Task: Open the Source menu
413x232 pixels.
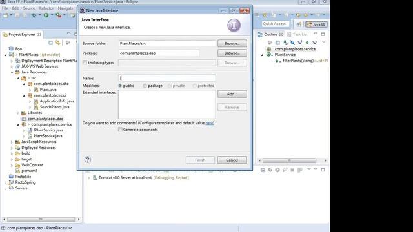Action: click(28, 8)
